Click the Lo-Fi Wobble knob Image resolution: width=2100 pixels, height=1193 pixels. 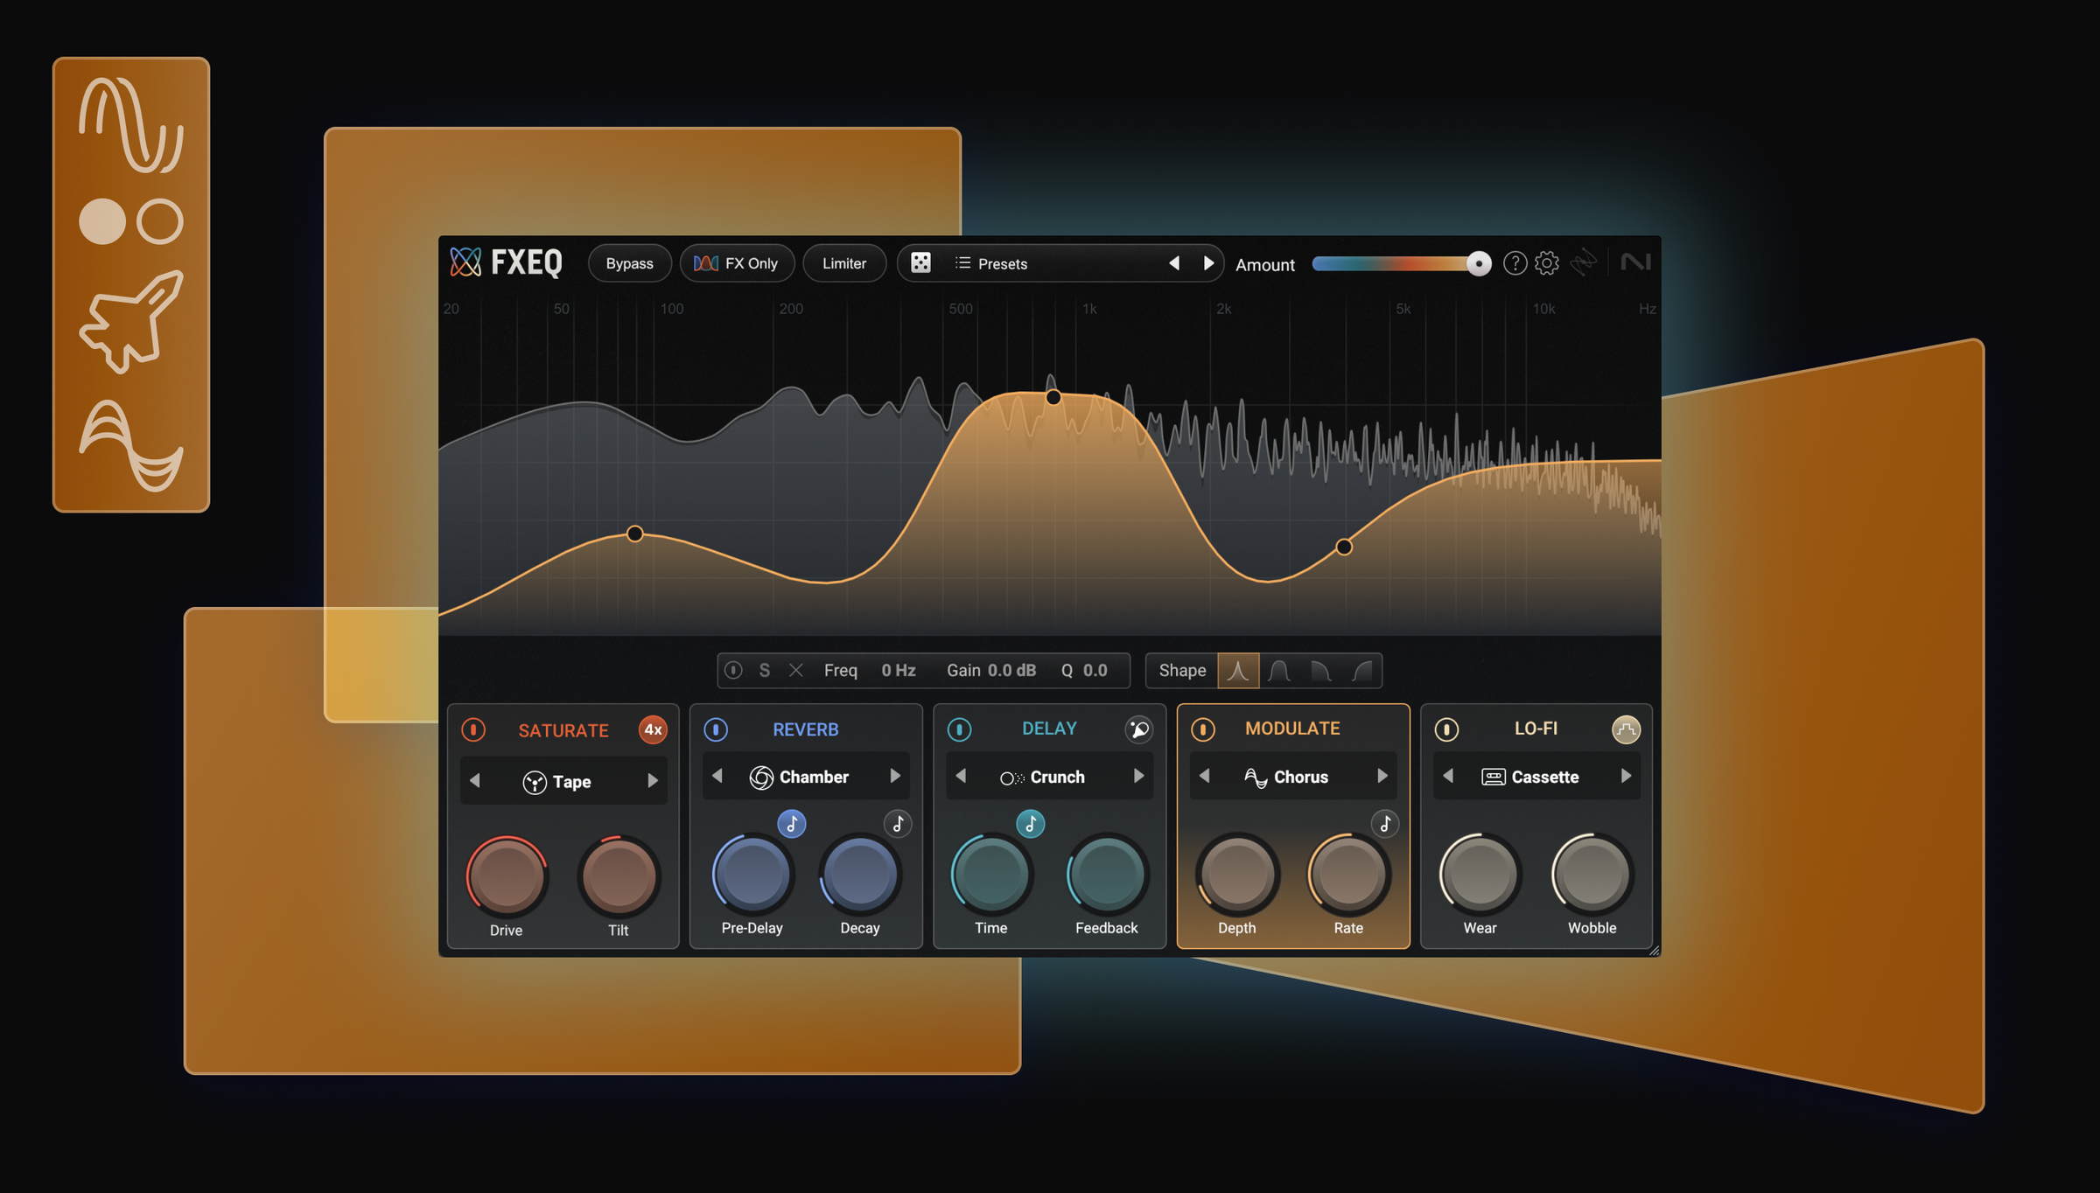click(1592, 874)
